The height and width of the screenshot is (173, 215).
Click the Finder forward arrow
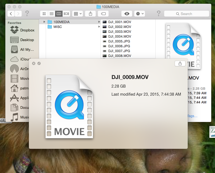18,14
